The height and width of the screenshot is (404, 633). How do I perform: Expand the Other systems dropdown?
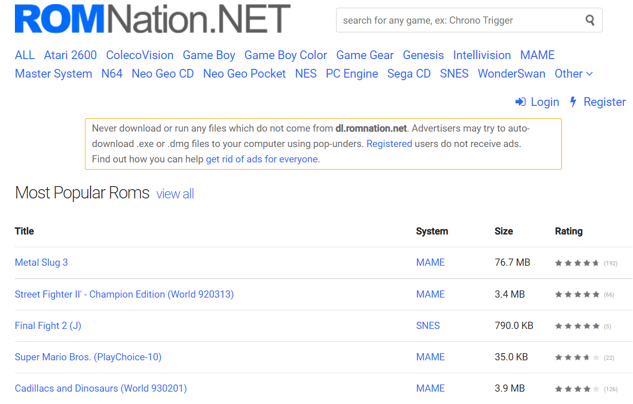coord(574,74)
